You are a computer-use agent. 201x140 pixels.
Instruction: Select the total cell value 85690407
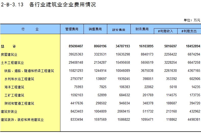(x=76, y=46)
